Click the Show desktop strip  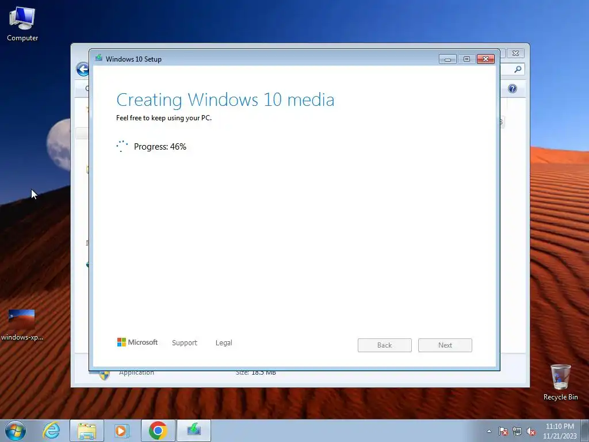(x=585, y=430)
